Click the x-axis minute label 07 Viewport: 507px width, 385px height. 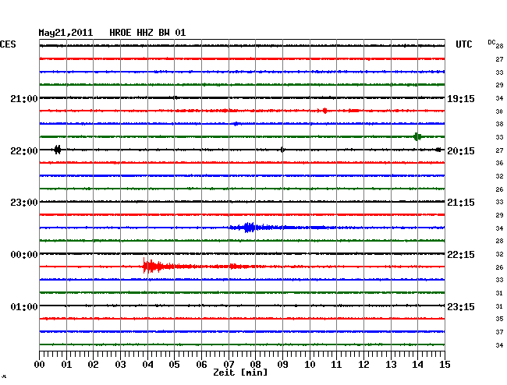point(229,365)
